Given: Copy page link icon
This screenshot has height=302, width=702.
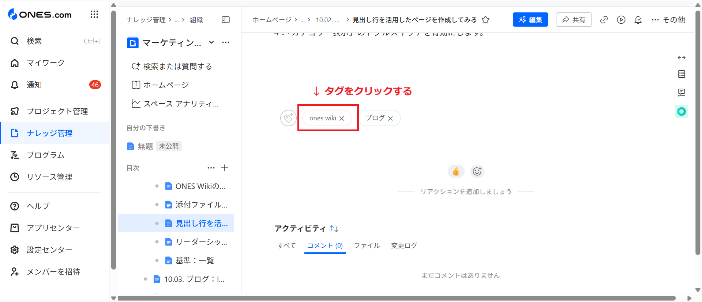Looking at the screenshot, I should [x=604, y=20].
